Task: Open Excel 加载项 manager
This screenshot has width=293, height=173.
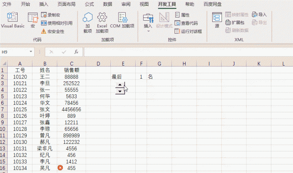Action: 102,23
